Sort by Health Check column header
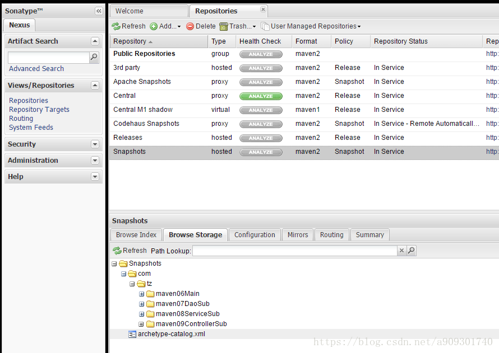 pyautogui.click(x=264, y=41)
